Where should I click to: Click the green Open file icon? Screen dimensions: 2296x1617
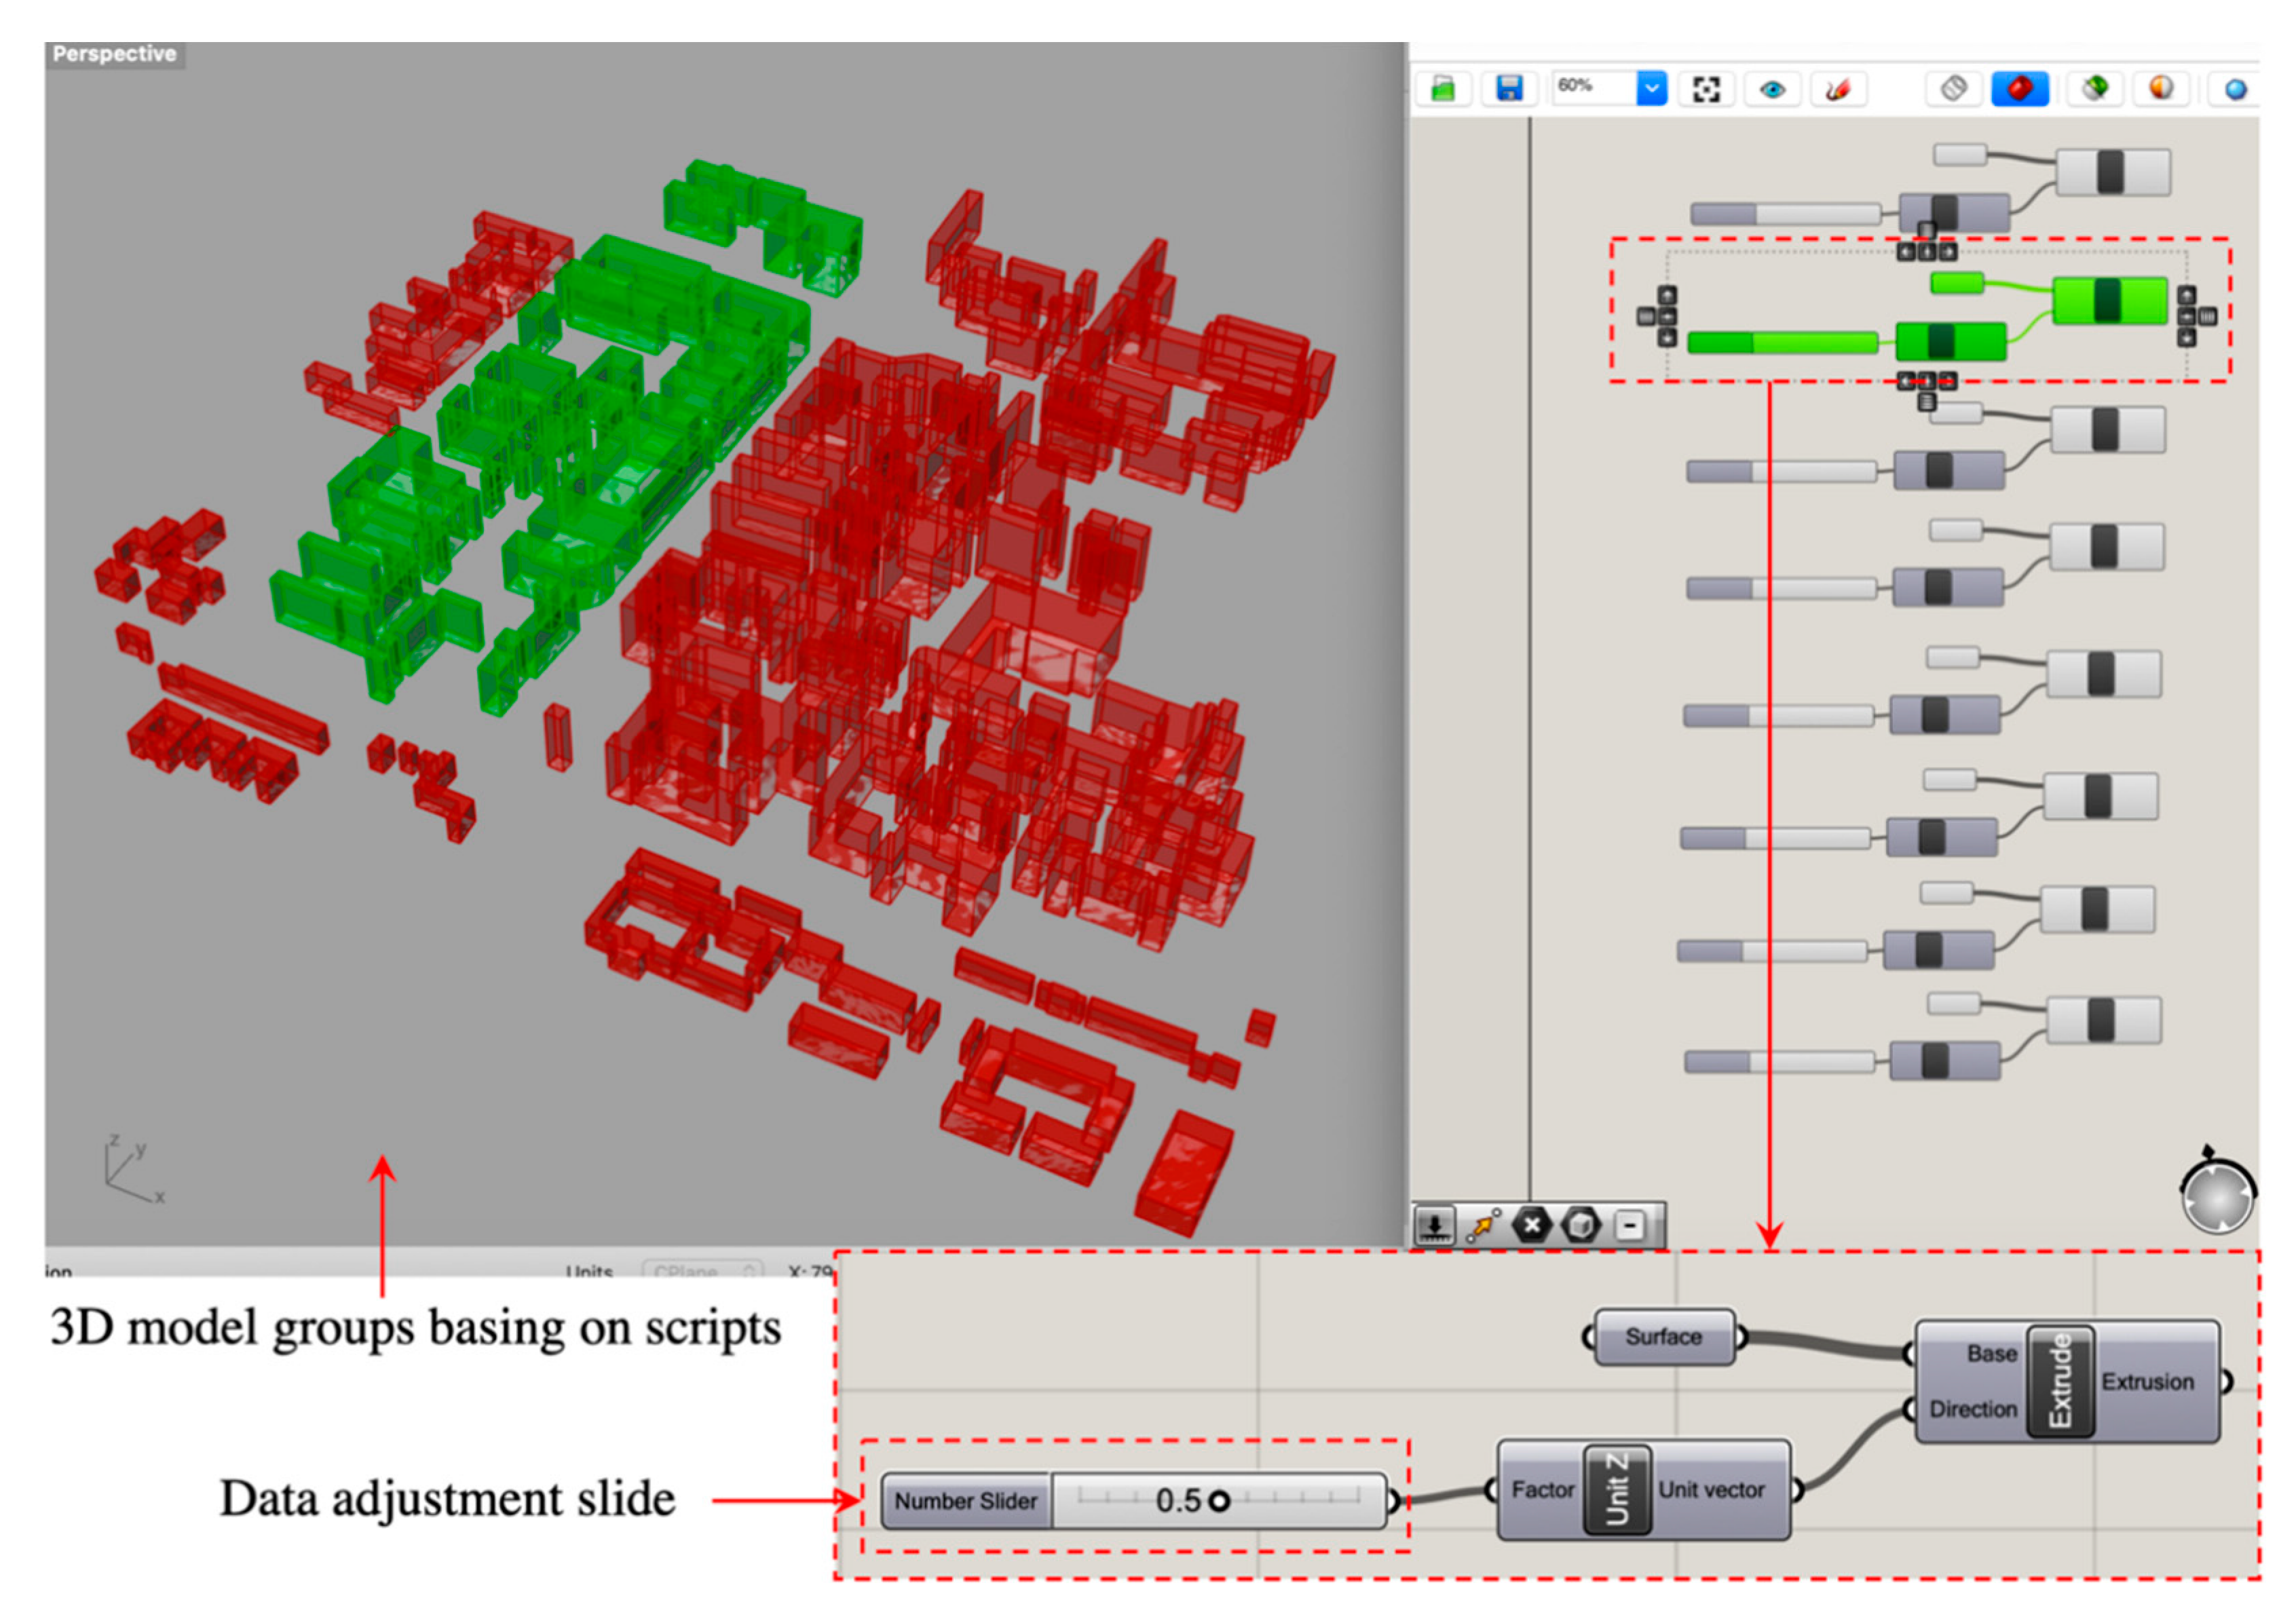(1442, 89)
